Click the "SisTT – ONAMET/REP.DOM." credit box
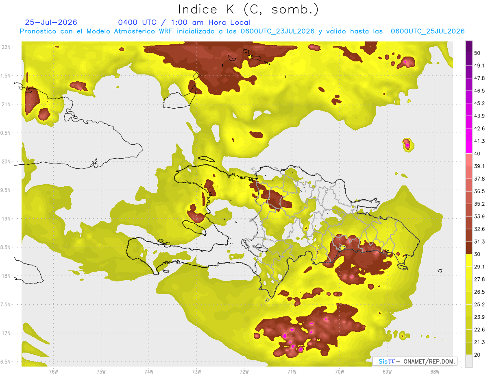488x377 pixels. [x=415, y=361]
